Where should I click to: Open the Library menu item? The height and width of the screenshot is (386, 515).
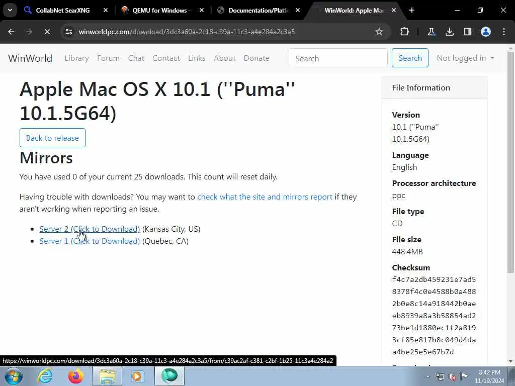point(76,58)
